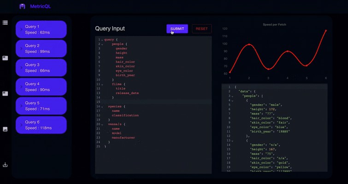Click the download icon in sidebar
This screenshot has height=184, width=348.
click(x=5, y=165)
